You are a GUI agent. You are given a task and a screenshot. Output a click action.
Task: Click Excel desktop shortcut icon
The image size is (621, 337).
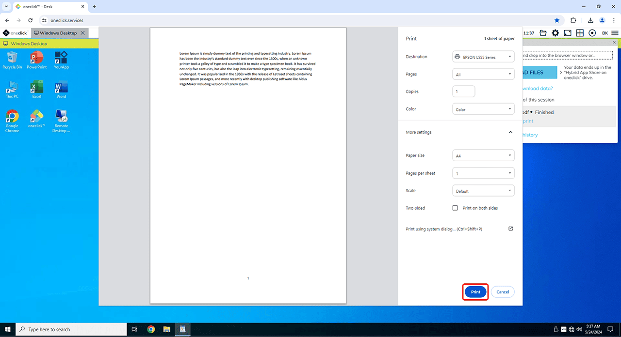click(37, 88)
